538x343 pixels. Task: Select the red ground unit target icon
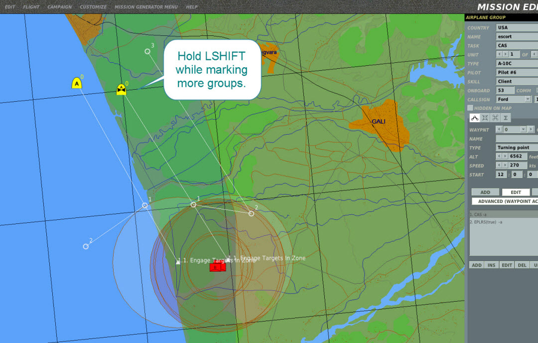(218, 267)
